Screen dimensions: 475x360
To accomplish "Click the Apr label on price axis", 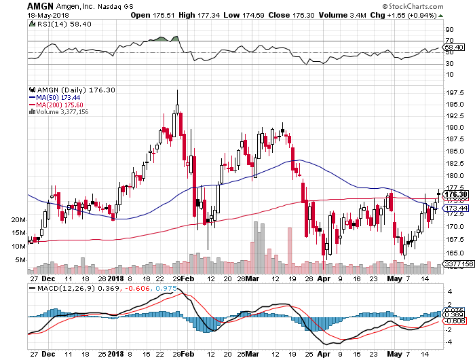I will pos(324,278).
